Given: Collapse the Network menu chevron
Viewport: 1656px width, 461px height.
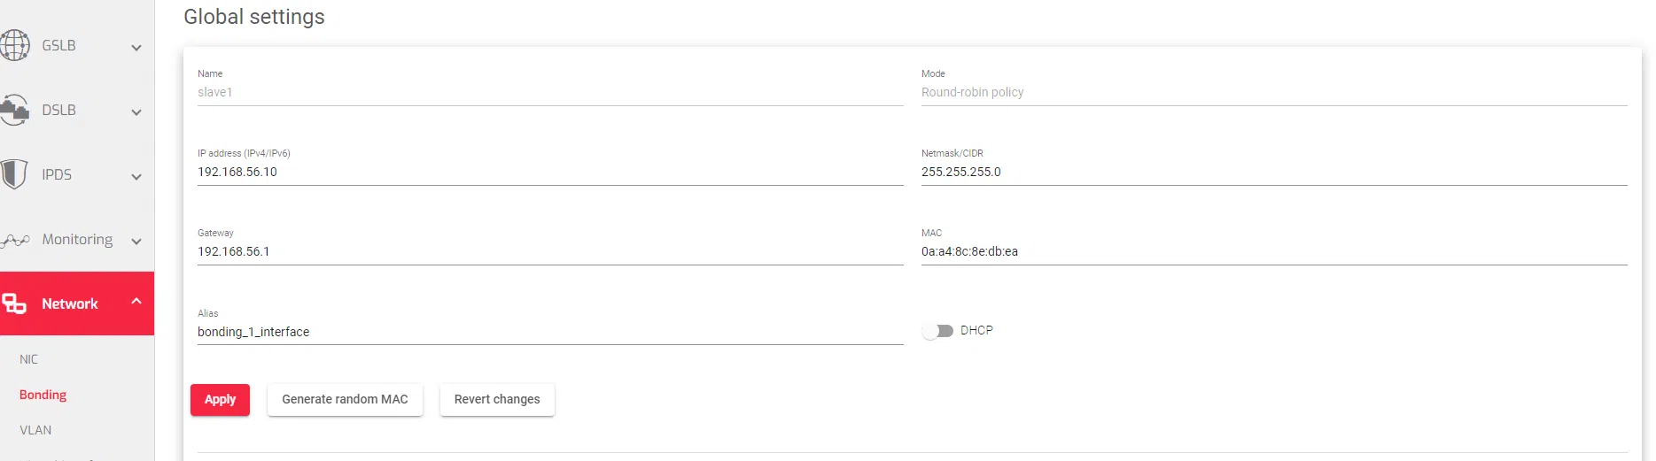Looking at the screenshot, I should pos(136,302).
